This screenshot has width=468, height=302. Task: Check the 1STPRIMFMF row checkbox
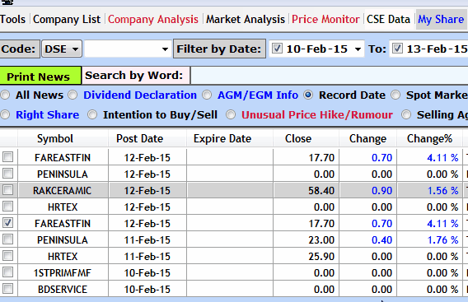pyautogui.click(x=7, y=272)
